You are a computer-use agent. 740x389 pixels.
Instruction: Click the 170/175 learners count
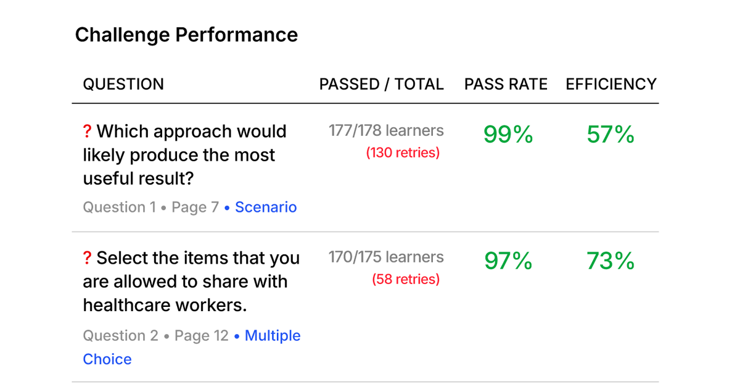click(386, 257)
